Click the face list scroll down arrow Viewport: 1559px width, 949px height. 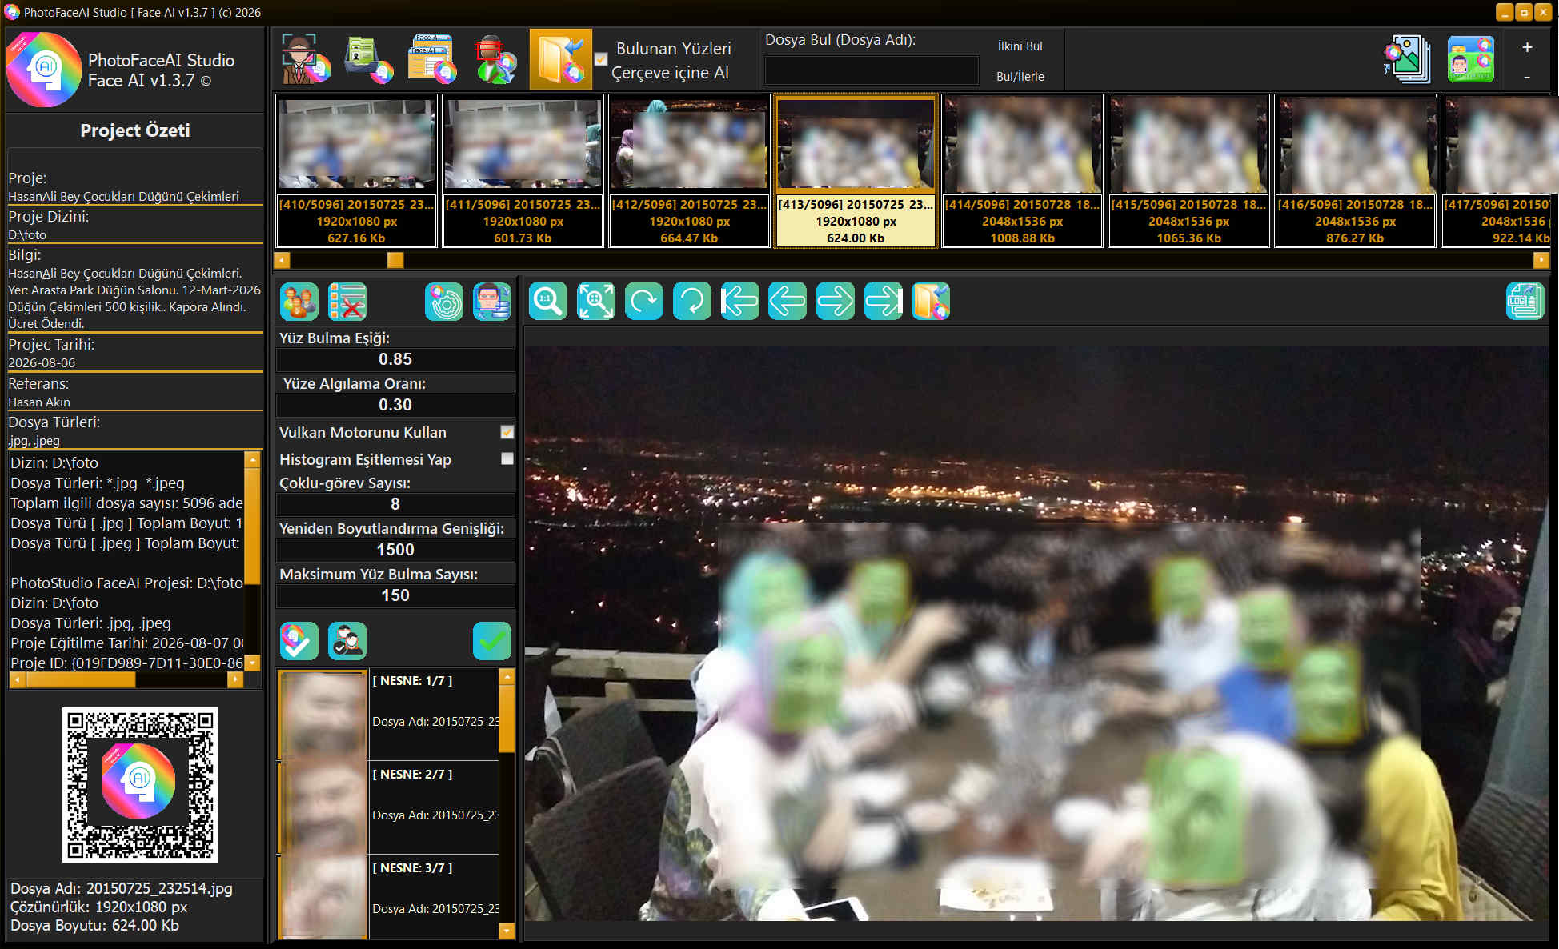(x=507, y=931)
